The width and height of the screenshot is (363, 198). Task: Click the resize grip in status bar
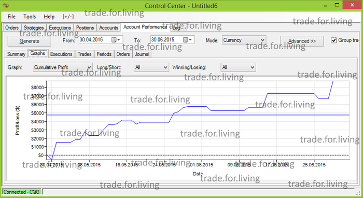tap(358, 192)
